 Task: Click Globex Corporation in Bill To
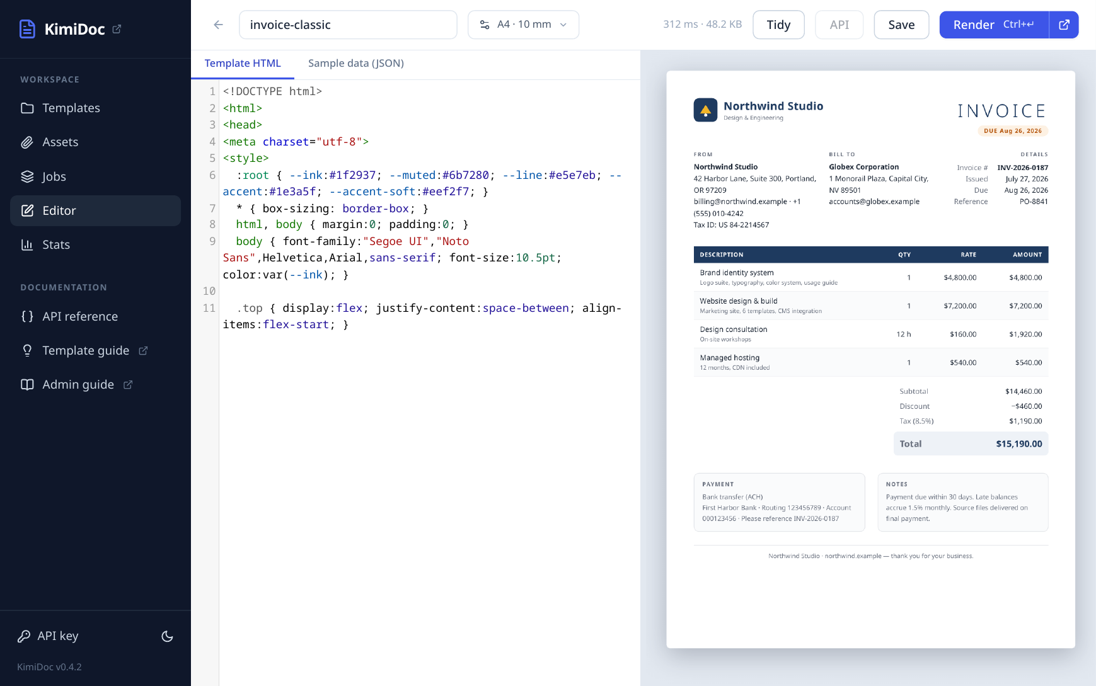(x=863, y=167)
